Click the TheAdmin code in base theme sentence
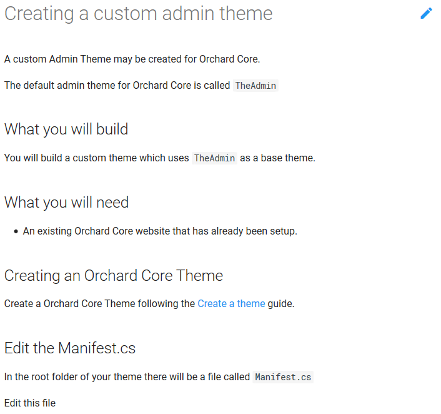Viewport: 441px width, 414px height. 215,158
